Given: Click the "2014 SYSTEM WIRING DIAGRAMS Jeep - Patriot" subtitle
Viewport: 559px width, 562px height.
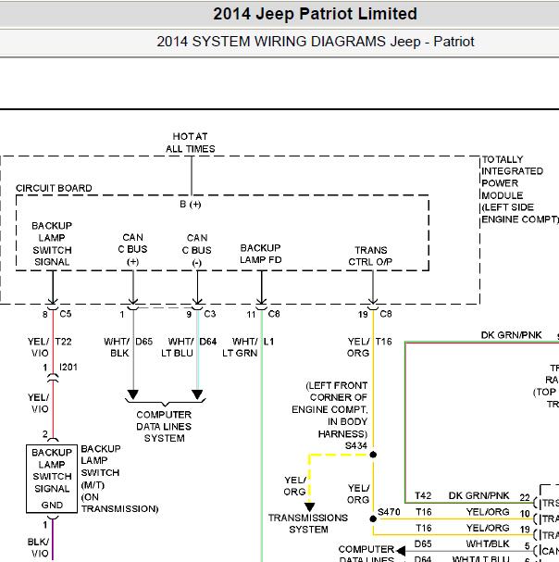Looking at the screenshot, I should [x=316, y=42].
